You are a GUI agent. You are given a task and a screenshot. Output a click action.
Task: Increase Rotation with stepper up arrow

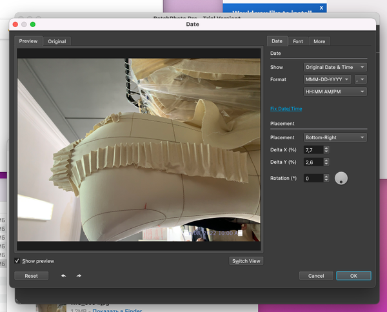(x=326, y=176)
